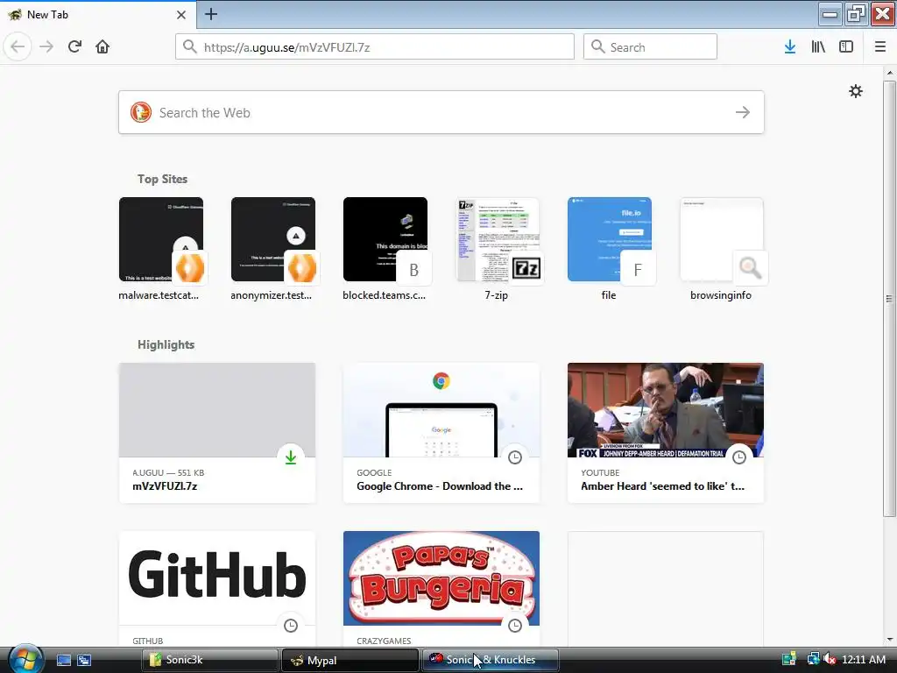Close the New Tab tab
Image resolution: width=897 pixels, height=673 pixels.
[x=180, y=15]
